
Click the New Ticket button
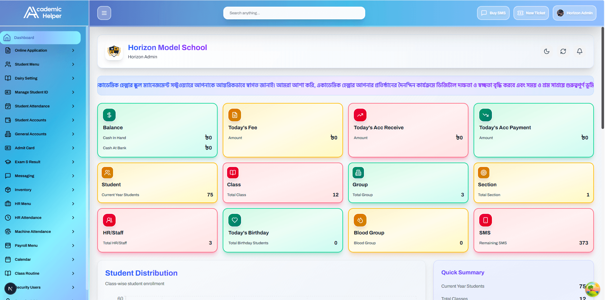tap(531, 13)
